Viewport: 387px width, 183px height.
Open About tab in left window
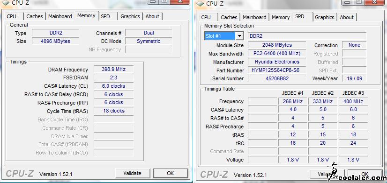point(152,16)
